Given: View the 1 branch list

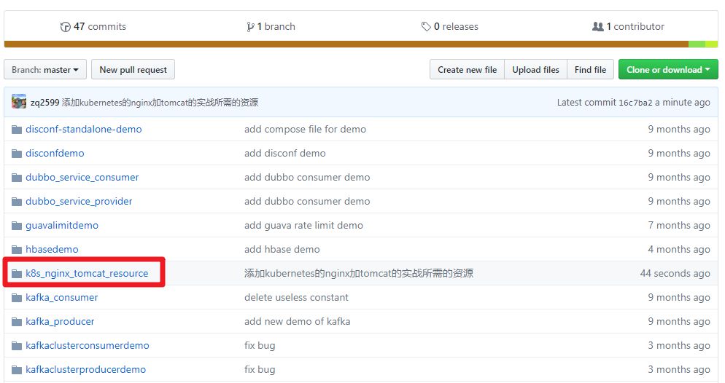Looking at the screenshot, I should click(271, 27).
